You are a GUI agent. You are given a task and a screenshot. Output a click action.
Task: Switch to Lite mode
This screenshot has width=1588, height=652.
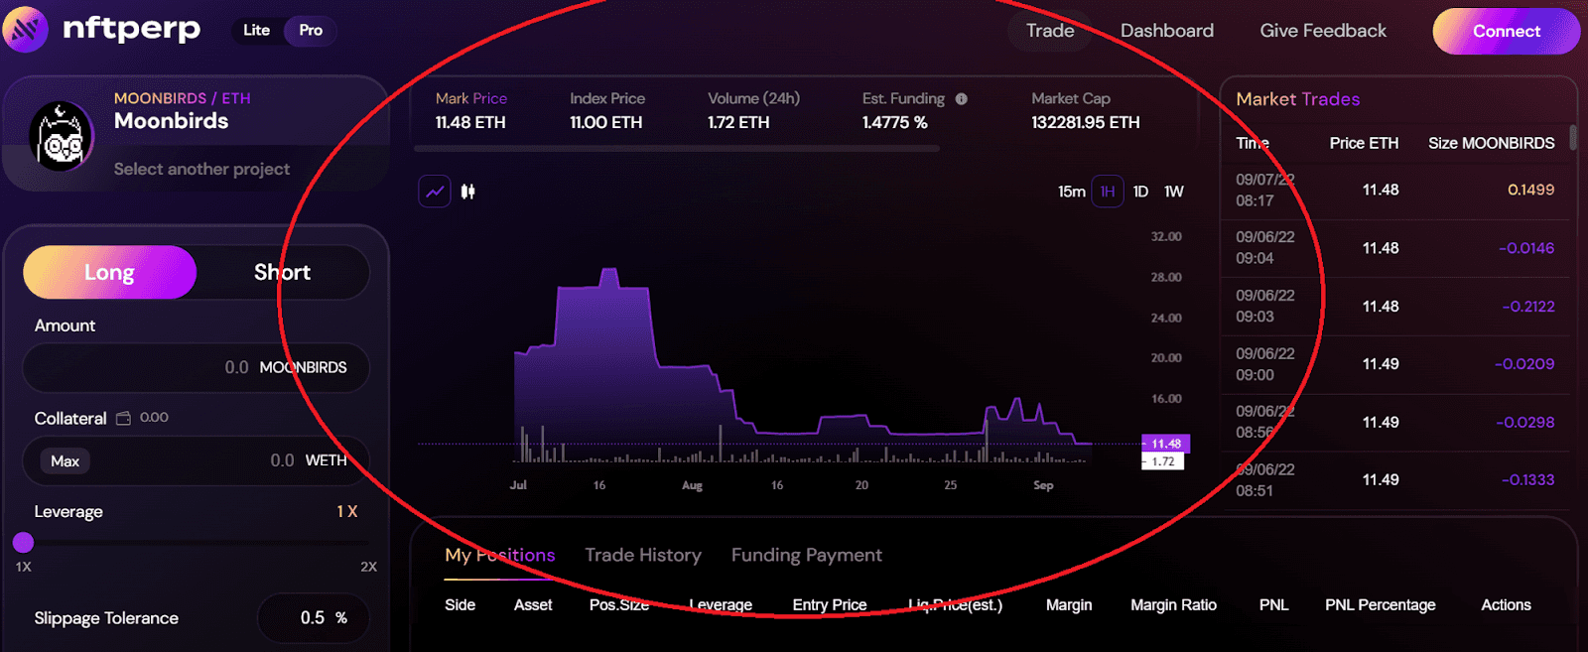[256, 30]
